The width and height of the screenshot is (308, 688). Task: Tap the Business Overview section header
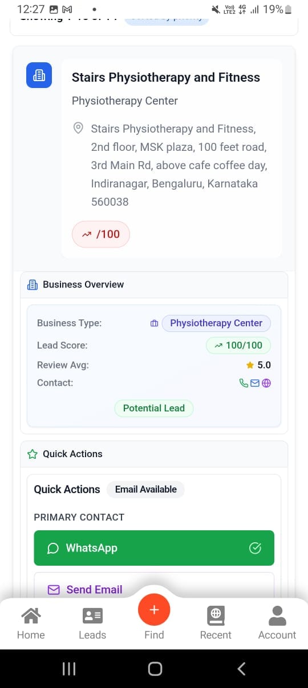tap(154, 285)
